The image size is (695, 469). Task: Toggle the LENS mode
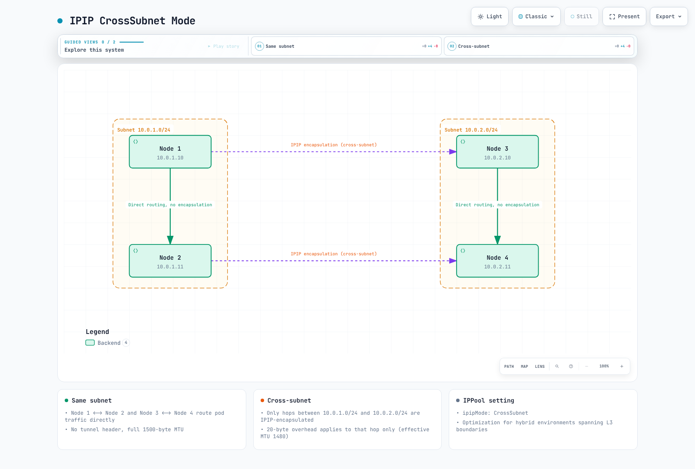click(x=540, y=367)
